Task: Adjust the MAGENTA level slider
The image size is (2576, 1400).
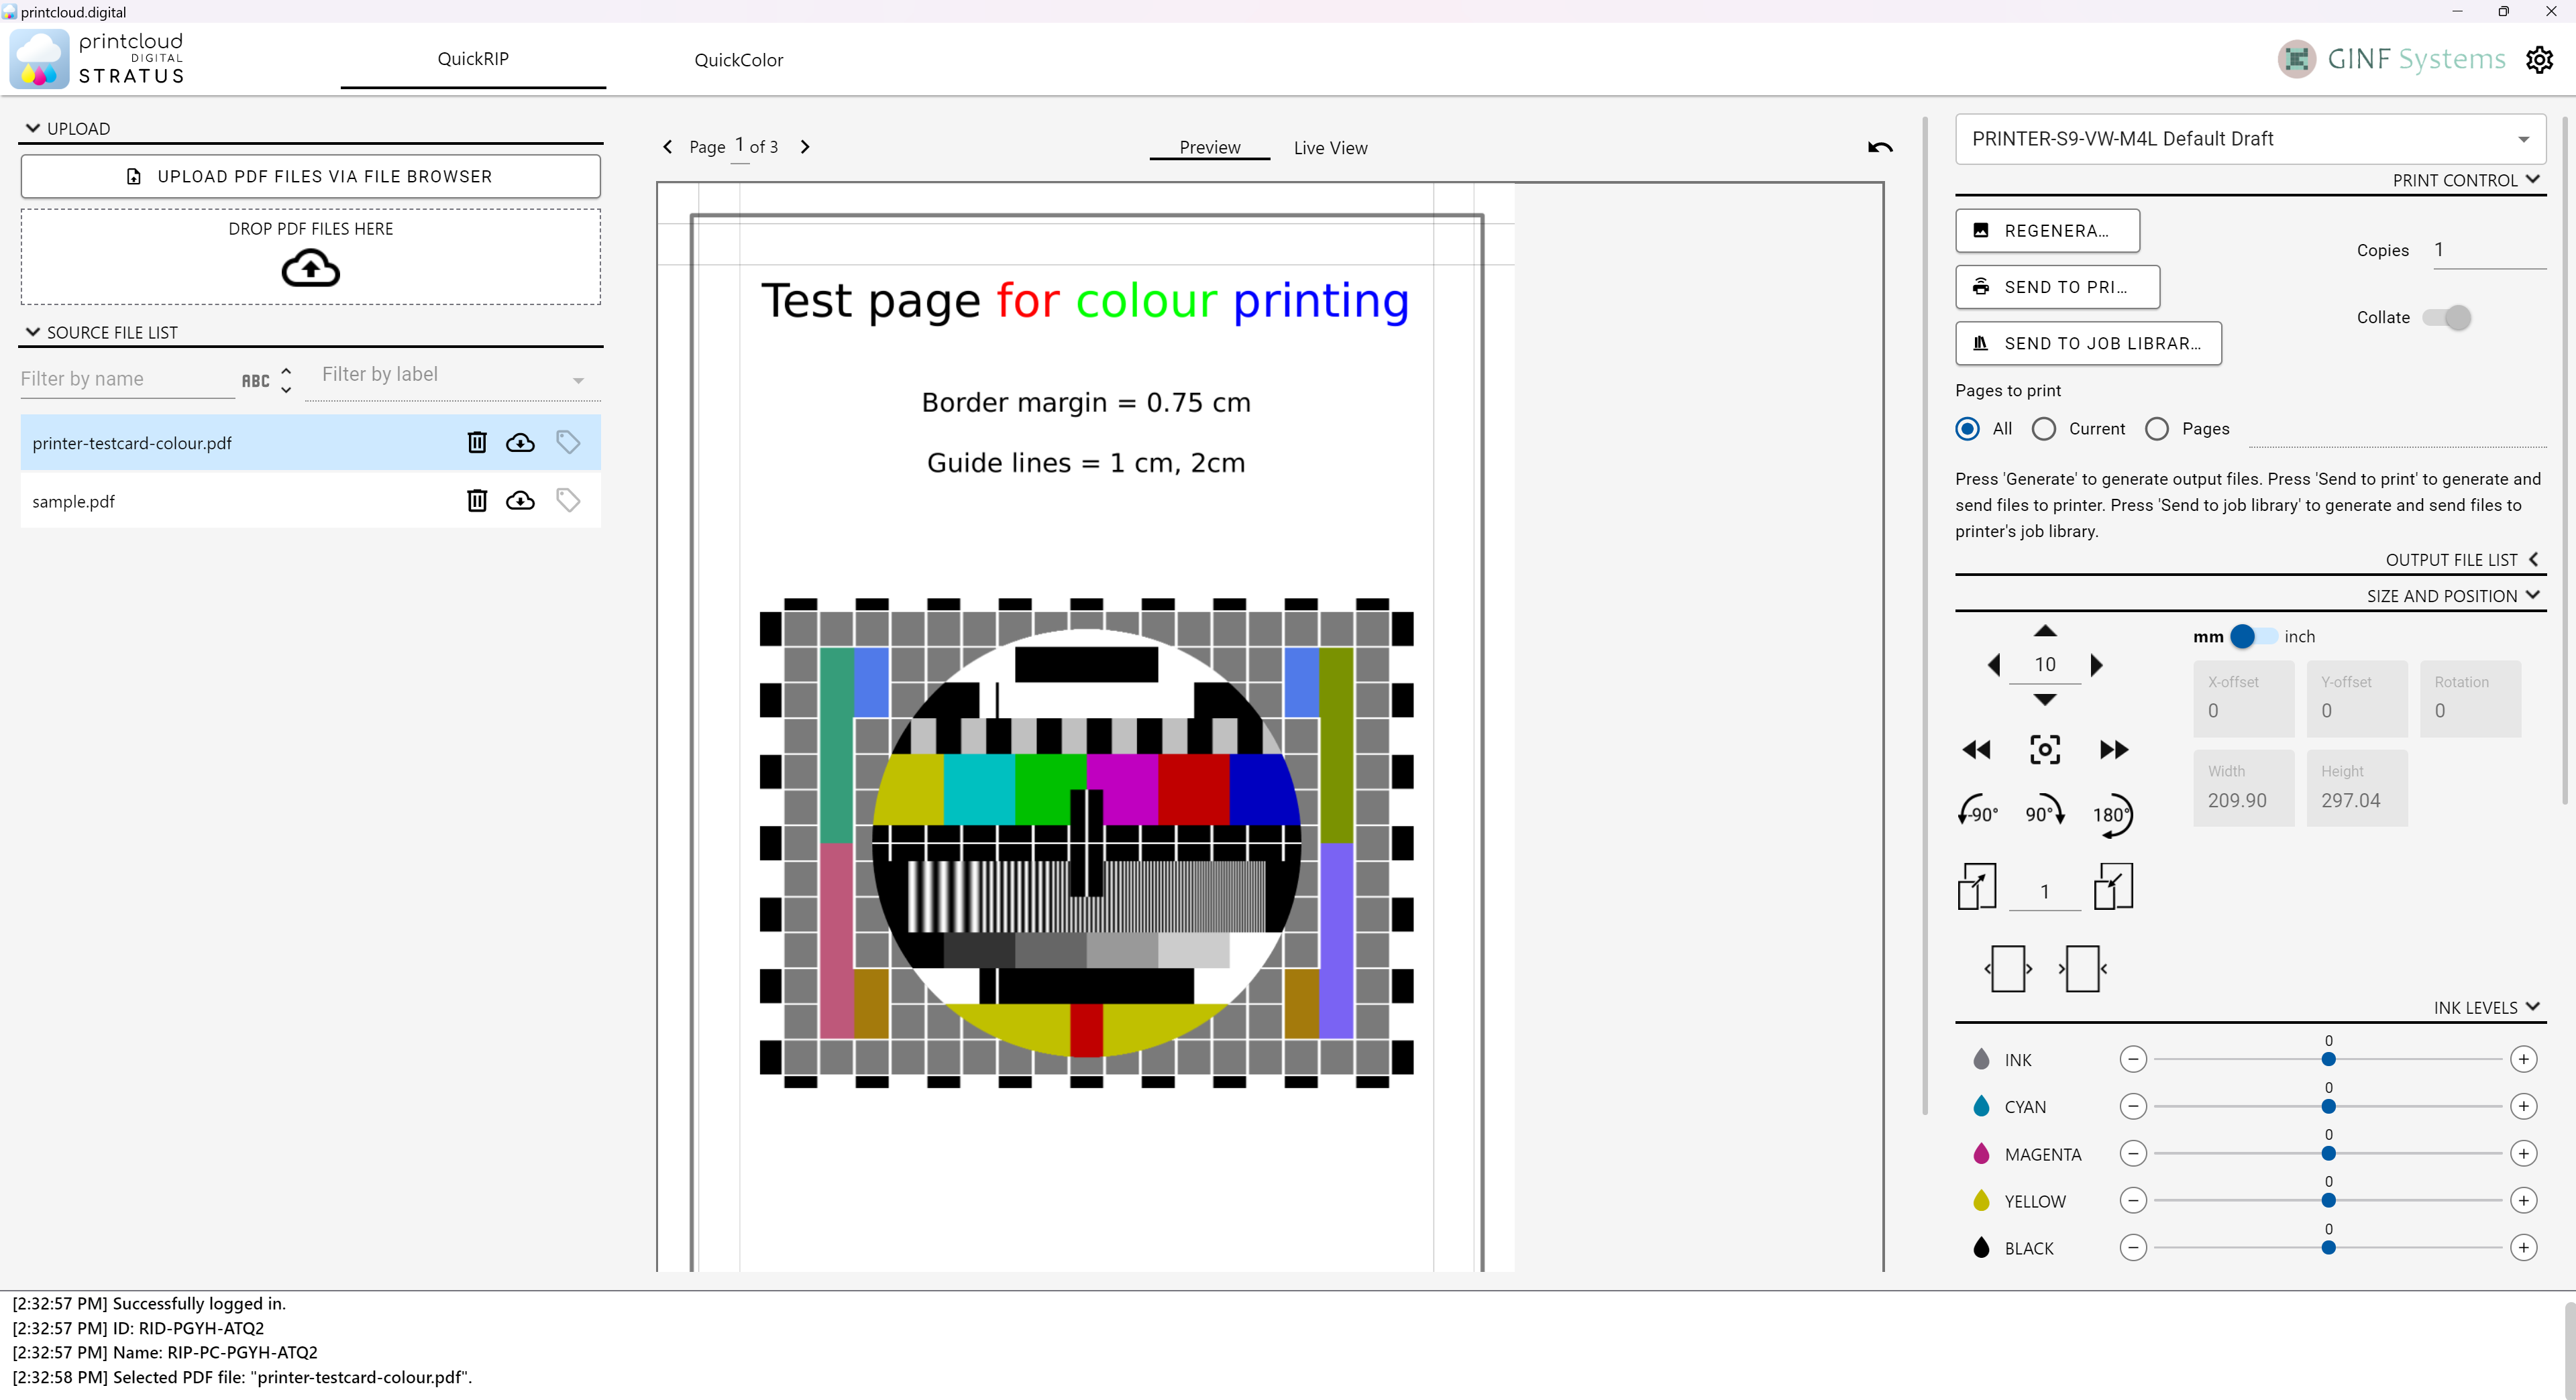Action: (2328, 1153)
